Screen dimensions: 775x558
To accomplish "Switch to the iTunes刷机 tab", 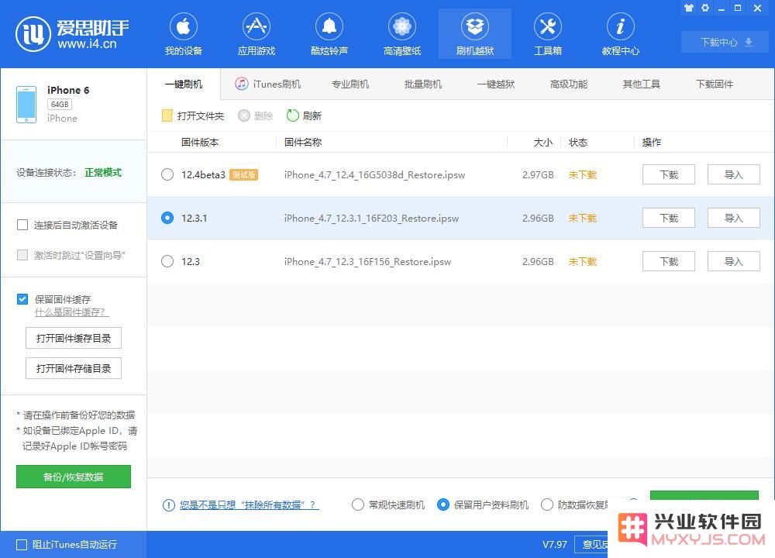I will (268, 84).
